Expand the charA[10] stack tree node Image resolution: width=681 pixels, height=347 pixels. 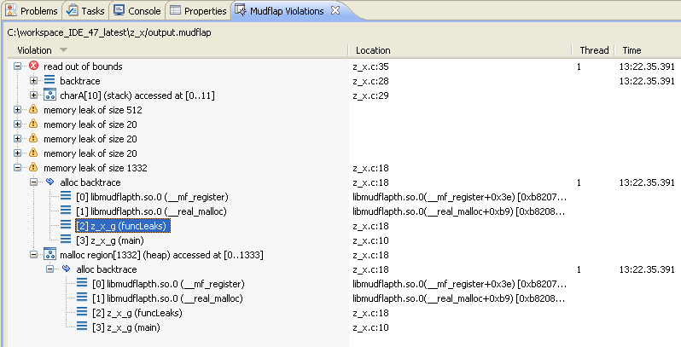coord(34,95)
